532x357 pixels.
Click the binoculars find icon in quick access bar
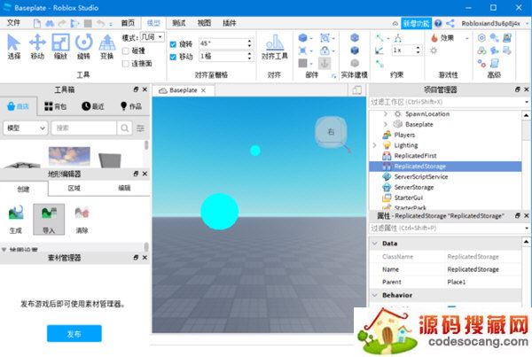(x=50, y=23)
